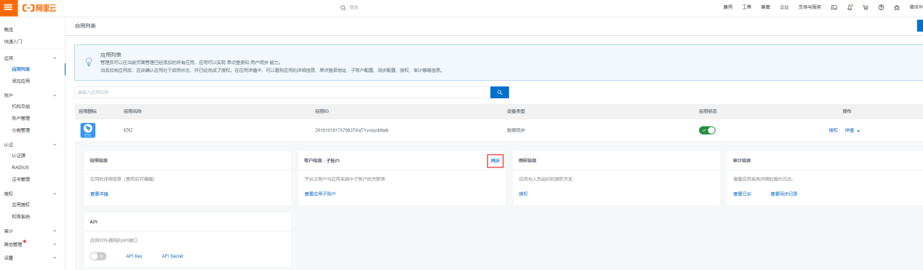Open 证书管理 in the sidebar
Image resolution: width=923 pixels, height=270 pixels.
point(21,179)
